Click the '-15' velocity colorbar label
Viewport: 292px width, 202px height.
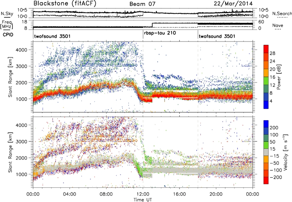(274, 156)
